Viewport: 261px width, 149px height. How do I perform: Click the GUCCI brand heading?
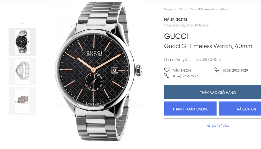[176, 36]
